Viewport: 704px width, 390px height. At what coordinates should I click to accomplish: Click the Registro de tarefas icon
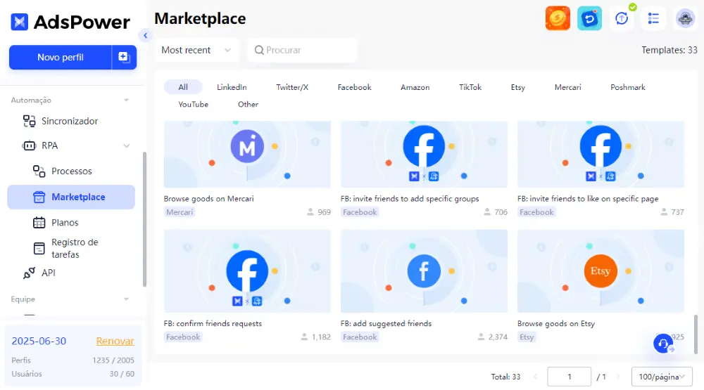pos(39,248)
